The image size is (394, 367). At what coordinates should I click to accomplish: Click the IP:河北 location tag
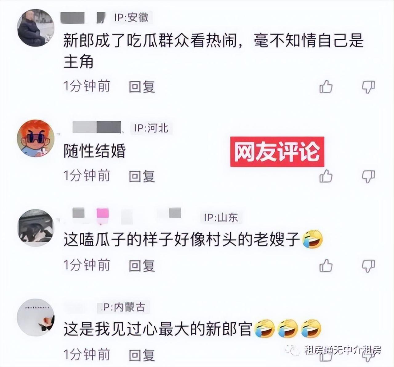(151, 128)
